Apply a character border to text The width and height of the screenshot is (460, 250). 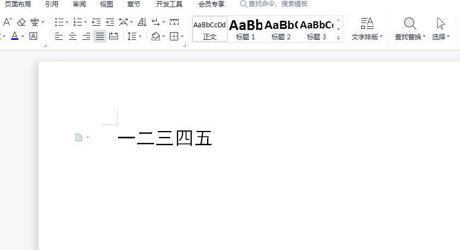[x=33, y=37]
